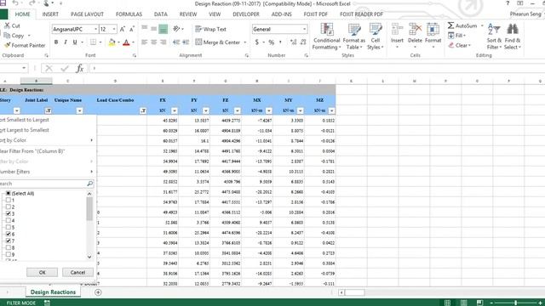Select the Design Reactions sheet tab
The height and width of the screenshot is (306, 545).
tap(53, 292)
